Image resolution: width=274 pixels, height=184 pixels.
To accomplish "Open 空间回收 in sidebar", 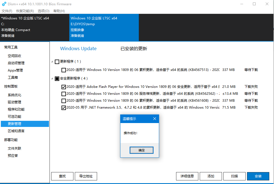I will click(14, 56).
